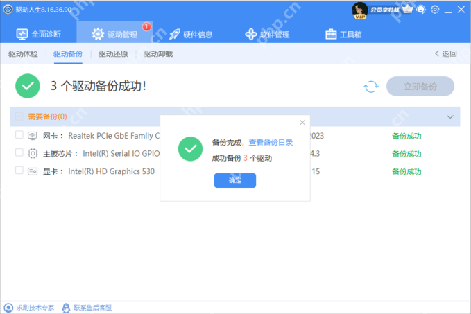Open the VIP user avatar
471x314 pixels.
359,10
